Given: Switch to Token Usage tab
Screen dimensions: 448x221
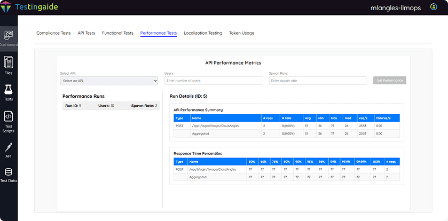Looking at the screenshot, I should coord(242,33).
